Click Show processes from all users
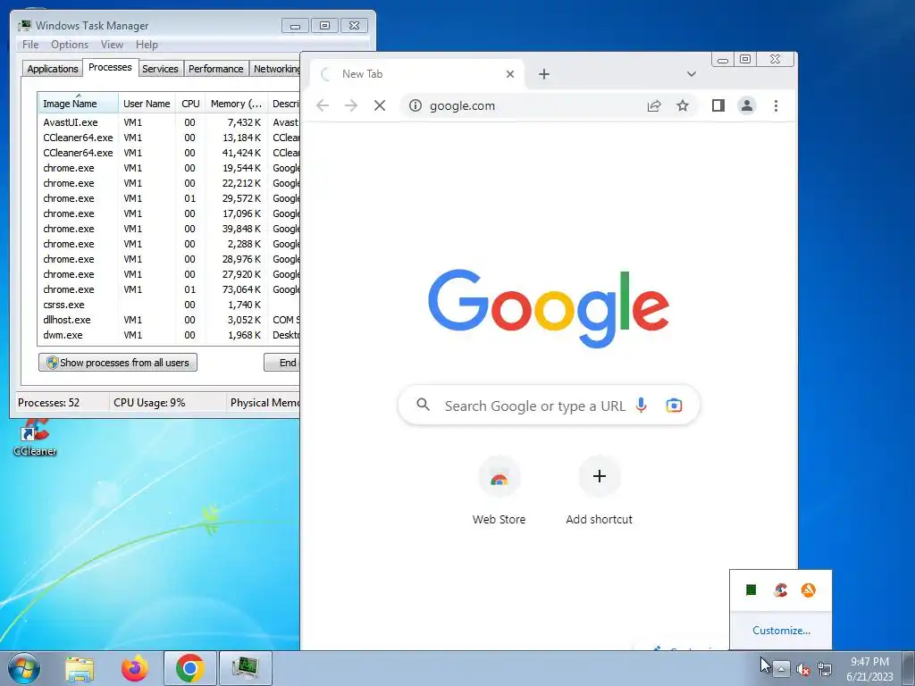This screenshot has height=686, width=915. 118,363
